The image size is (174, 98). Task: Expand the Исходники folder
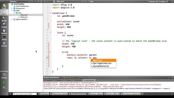(x=12, y=8)
